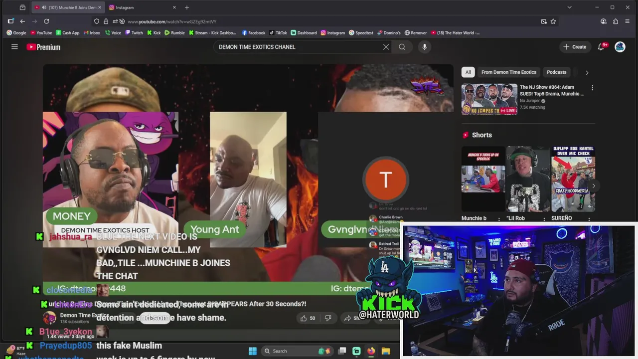This screenshot has height=359, width=638.
Task: Open the Cash App bookmark
Action: tap(67, 33)
